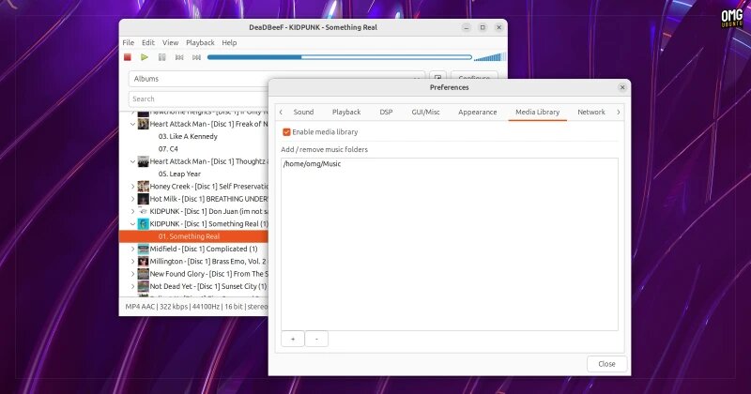Select track 05. Leap Year
This screenshot has height=394, width=751.
(179, 174)
